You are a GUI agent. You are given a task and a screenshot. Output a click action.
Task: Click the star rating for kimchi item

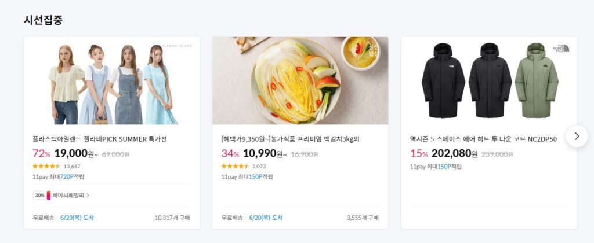[x=235, y=166]
